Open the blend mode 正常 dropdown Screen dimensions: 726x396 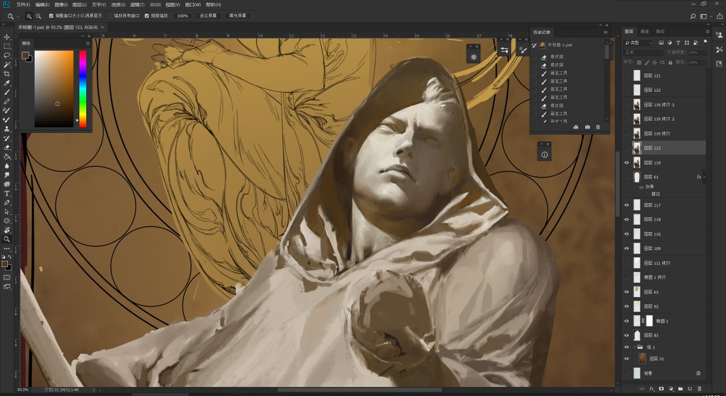[643, 53]
